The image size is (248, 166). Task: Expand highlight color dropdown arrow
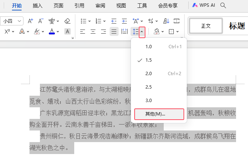43,31
